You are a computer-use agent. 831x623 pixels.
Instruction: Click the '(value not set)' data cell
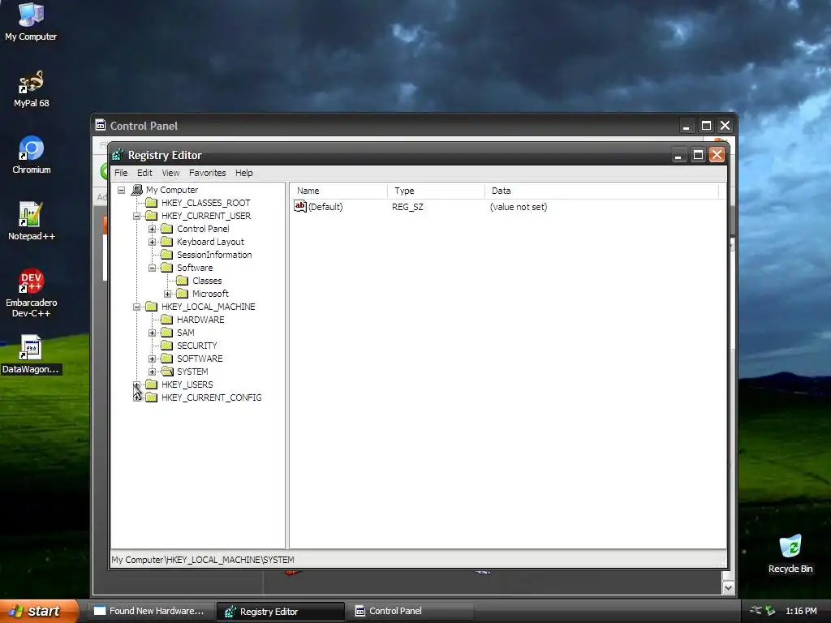click(x=519, y=207)
